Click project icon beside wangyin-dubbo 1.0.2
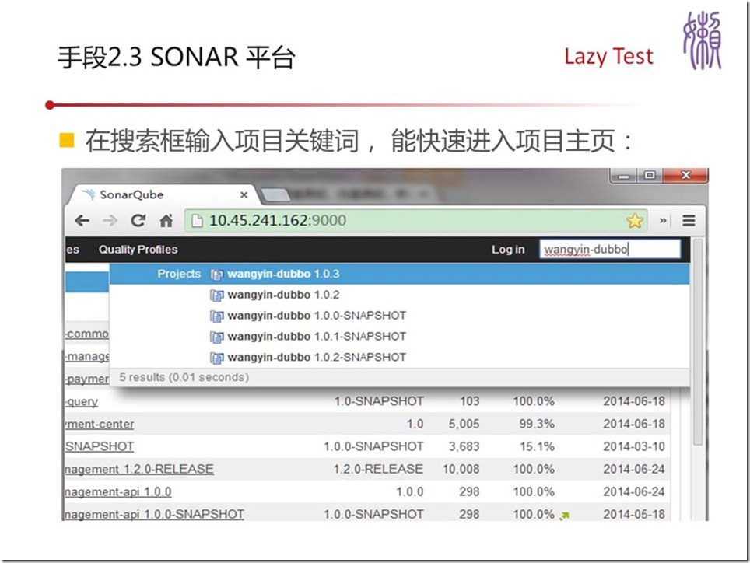 pos(217,295)
